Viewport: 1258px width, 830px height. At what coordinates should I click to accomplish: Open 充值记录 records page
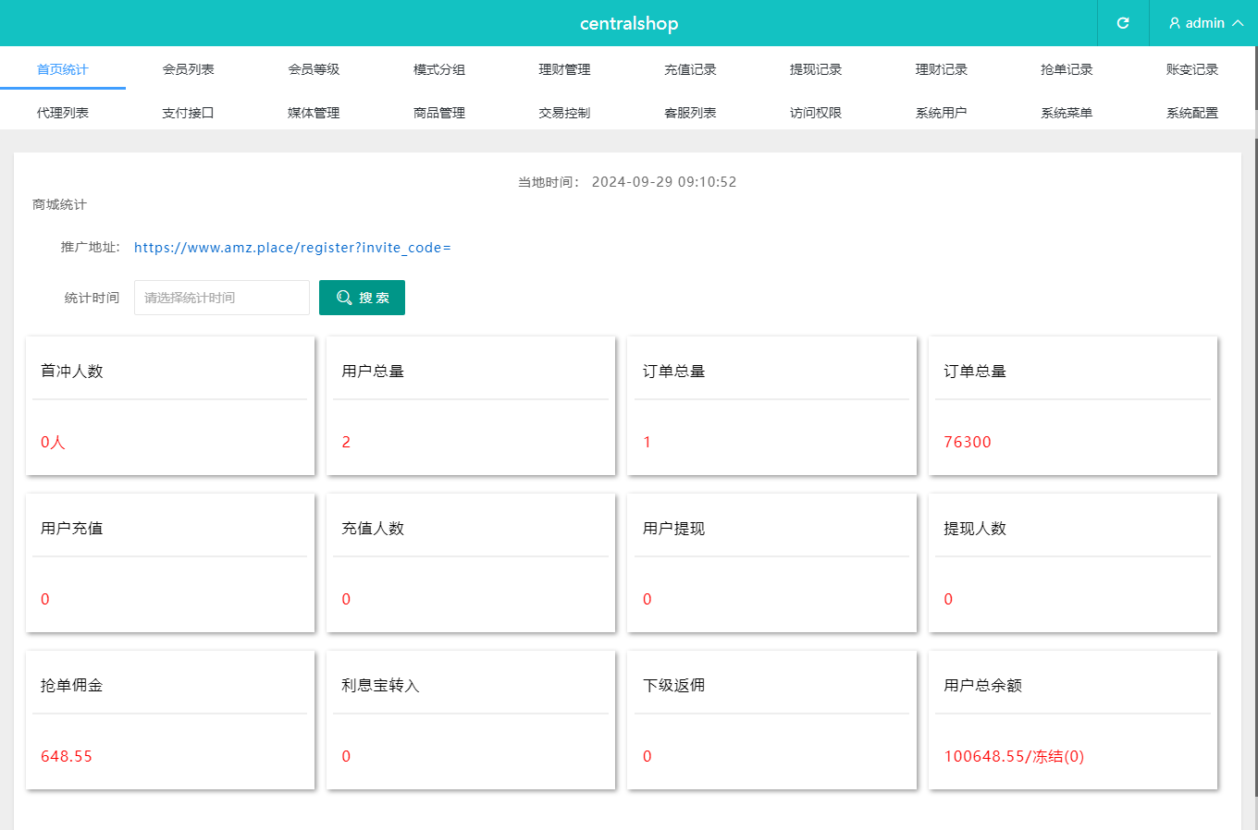click(x=690, y=69)
